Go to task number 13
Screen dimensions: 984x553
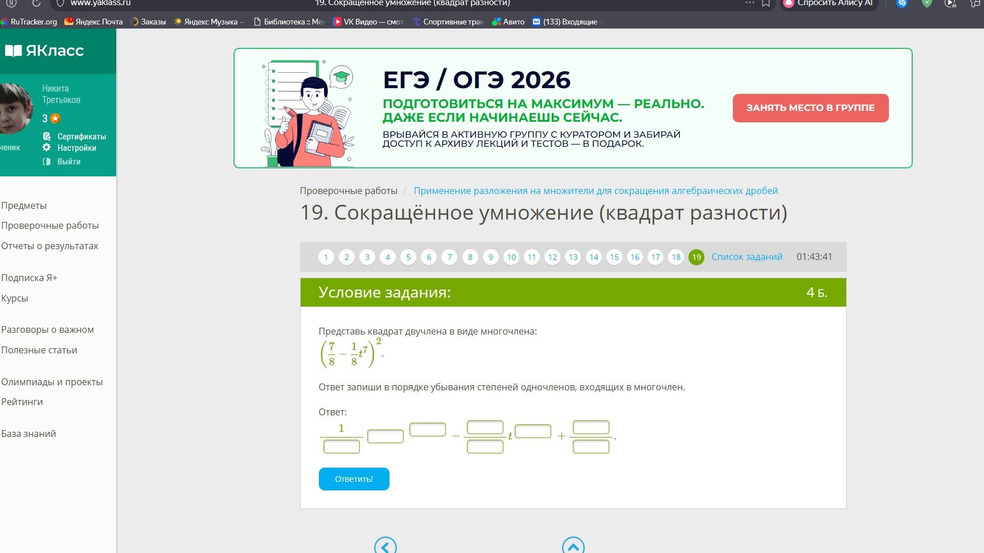click(x=573, y=257)
